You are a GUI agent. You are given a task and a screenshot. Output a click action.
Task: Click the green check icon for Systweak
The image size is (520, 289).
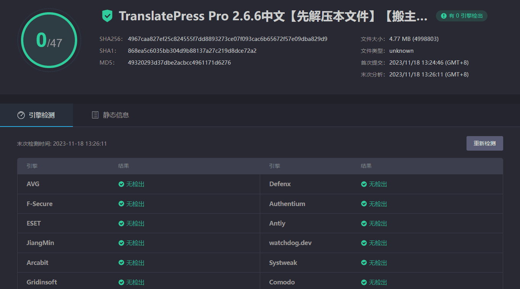click(x=364, y=263)
